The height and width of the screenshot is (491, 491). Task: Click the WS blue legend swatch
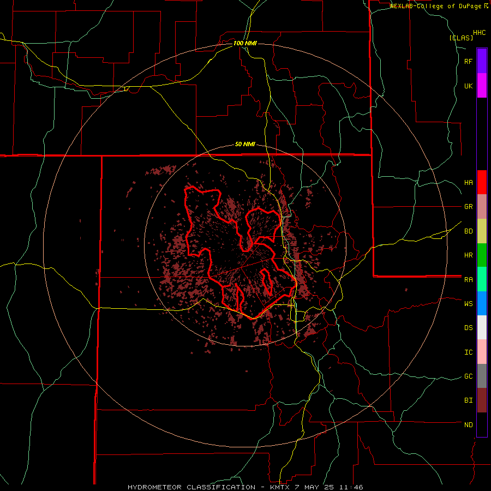pyautogui.click(x=482, y=303)
